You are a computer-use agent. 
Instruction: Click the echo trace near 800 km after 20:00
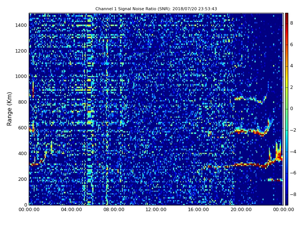(x=250, y=99)
